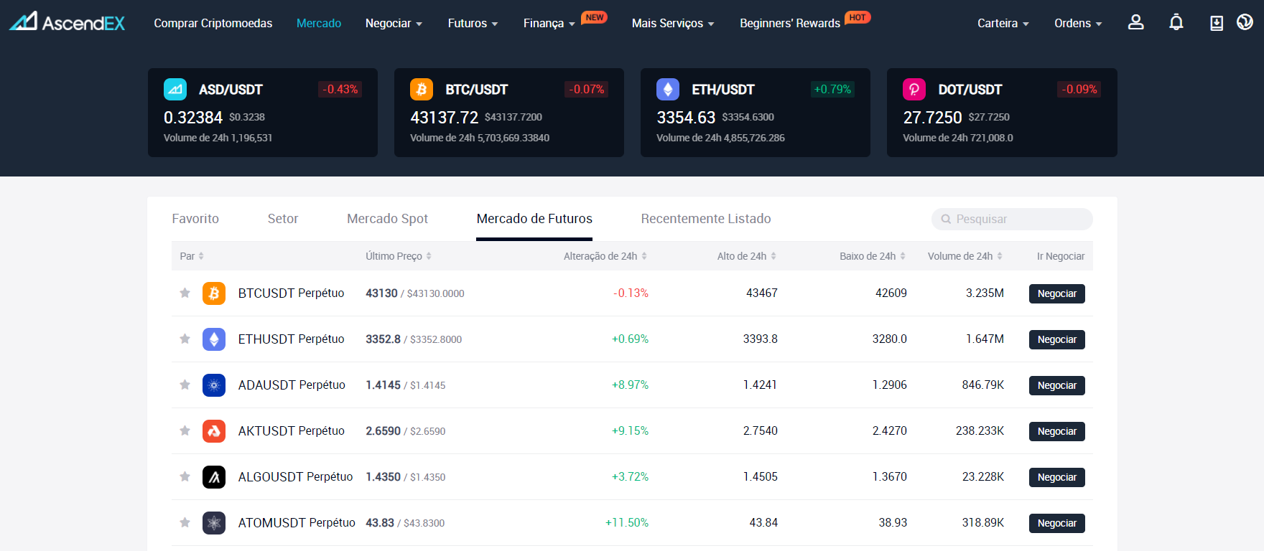Screen dimensions: 1264x551
Task: Click the HOT badge beside Beginners' Rewards
Action: [x=858, y=17]
